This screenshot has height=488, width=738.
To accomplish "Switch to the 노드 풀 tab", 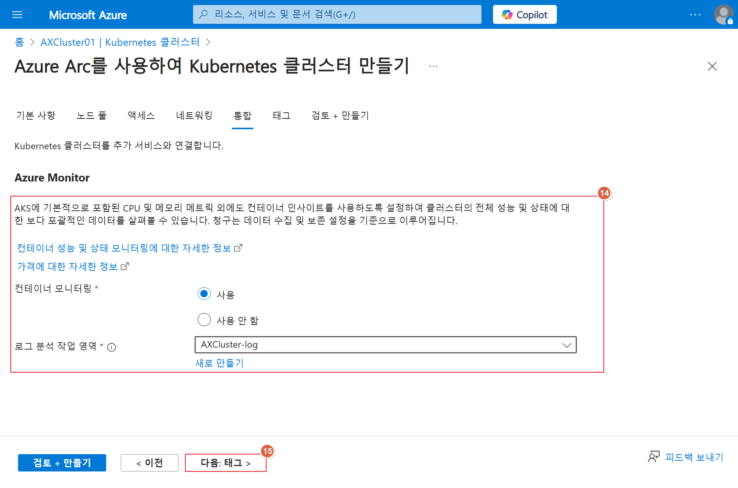I will tap(92, 115).
